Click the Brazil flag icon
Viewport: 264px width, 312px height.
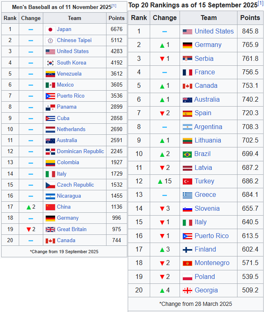pos(187,154)
